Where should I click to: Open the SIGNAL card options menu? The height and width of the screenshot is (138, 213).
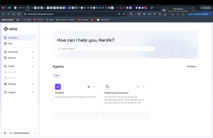pos(94,87)
